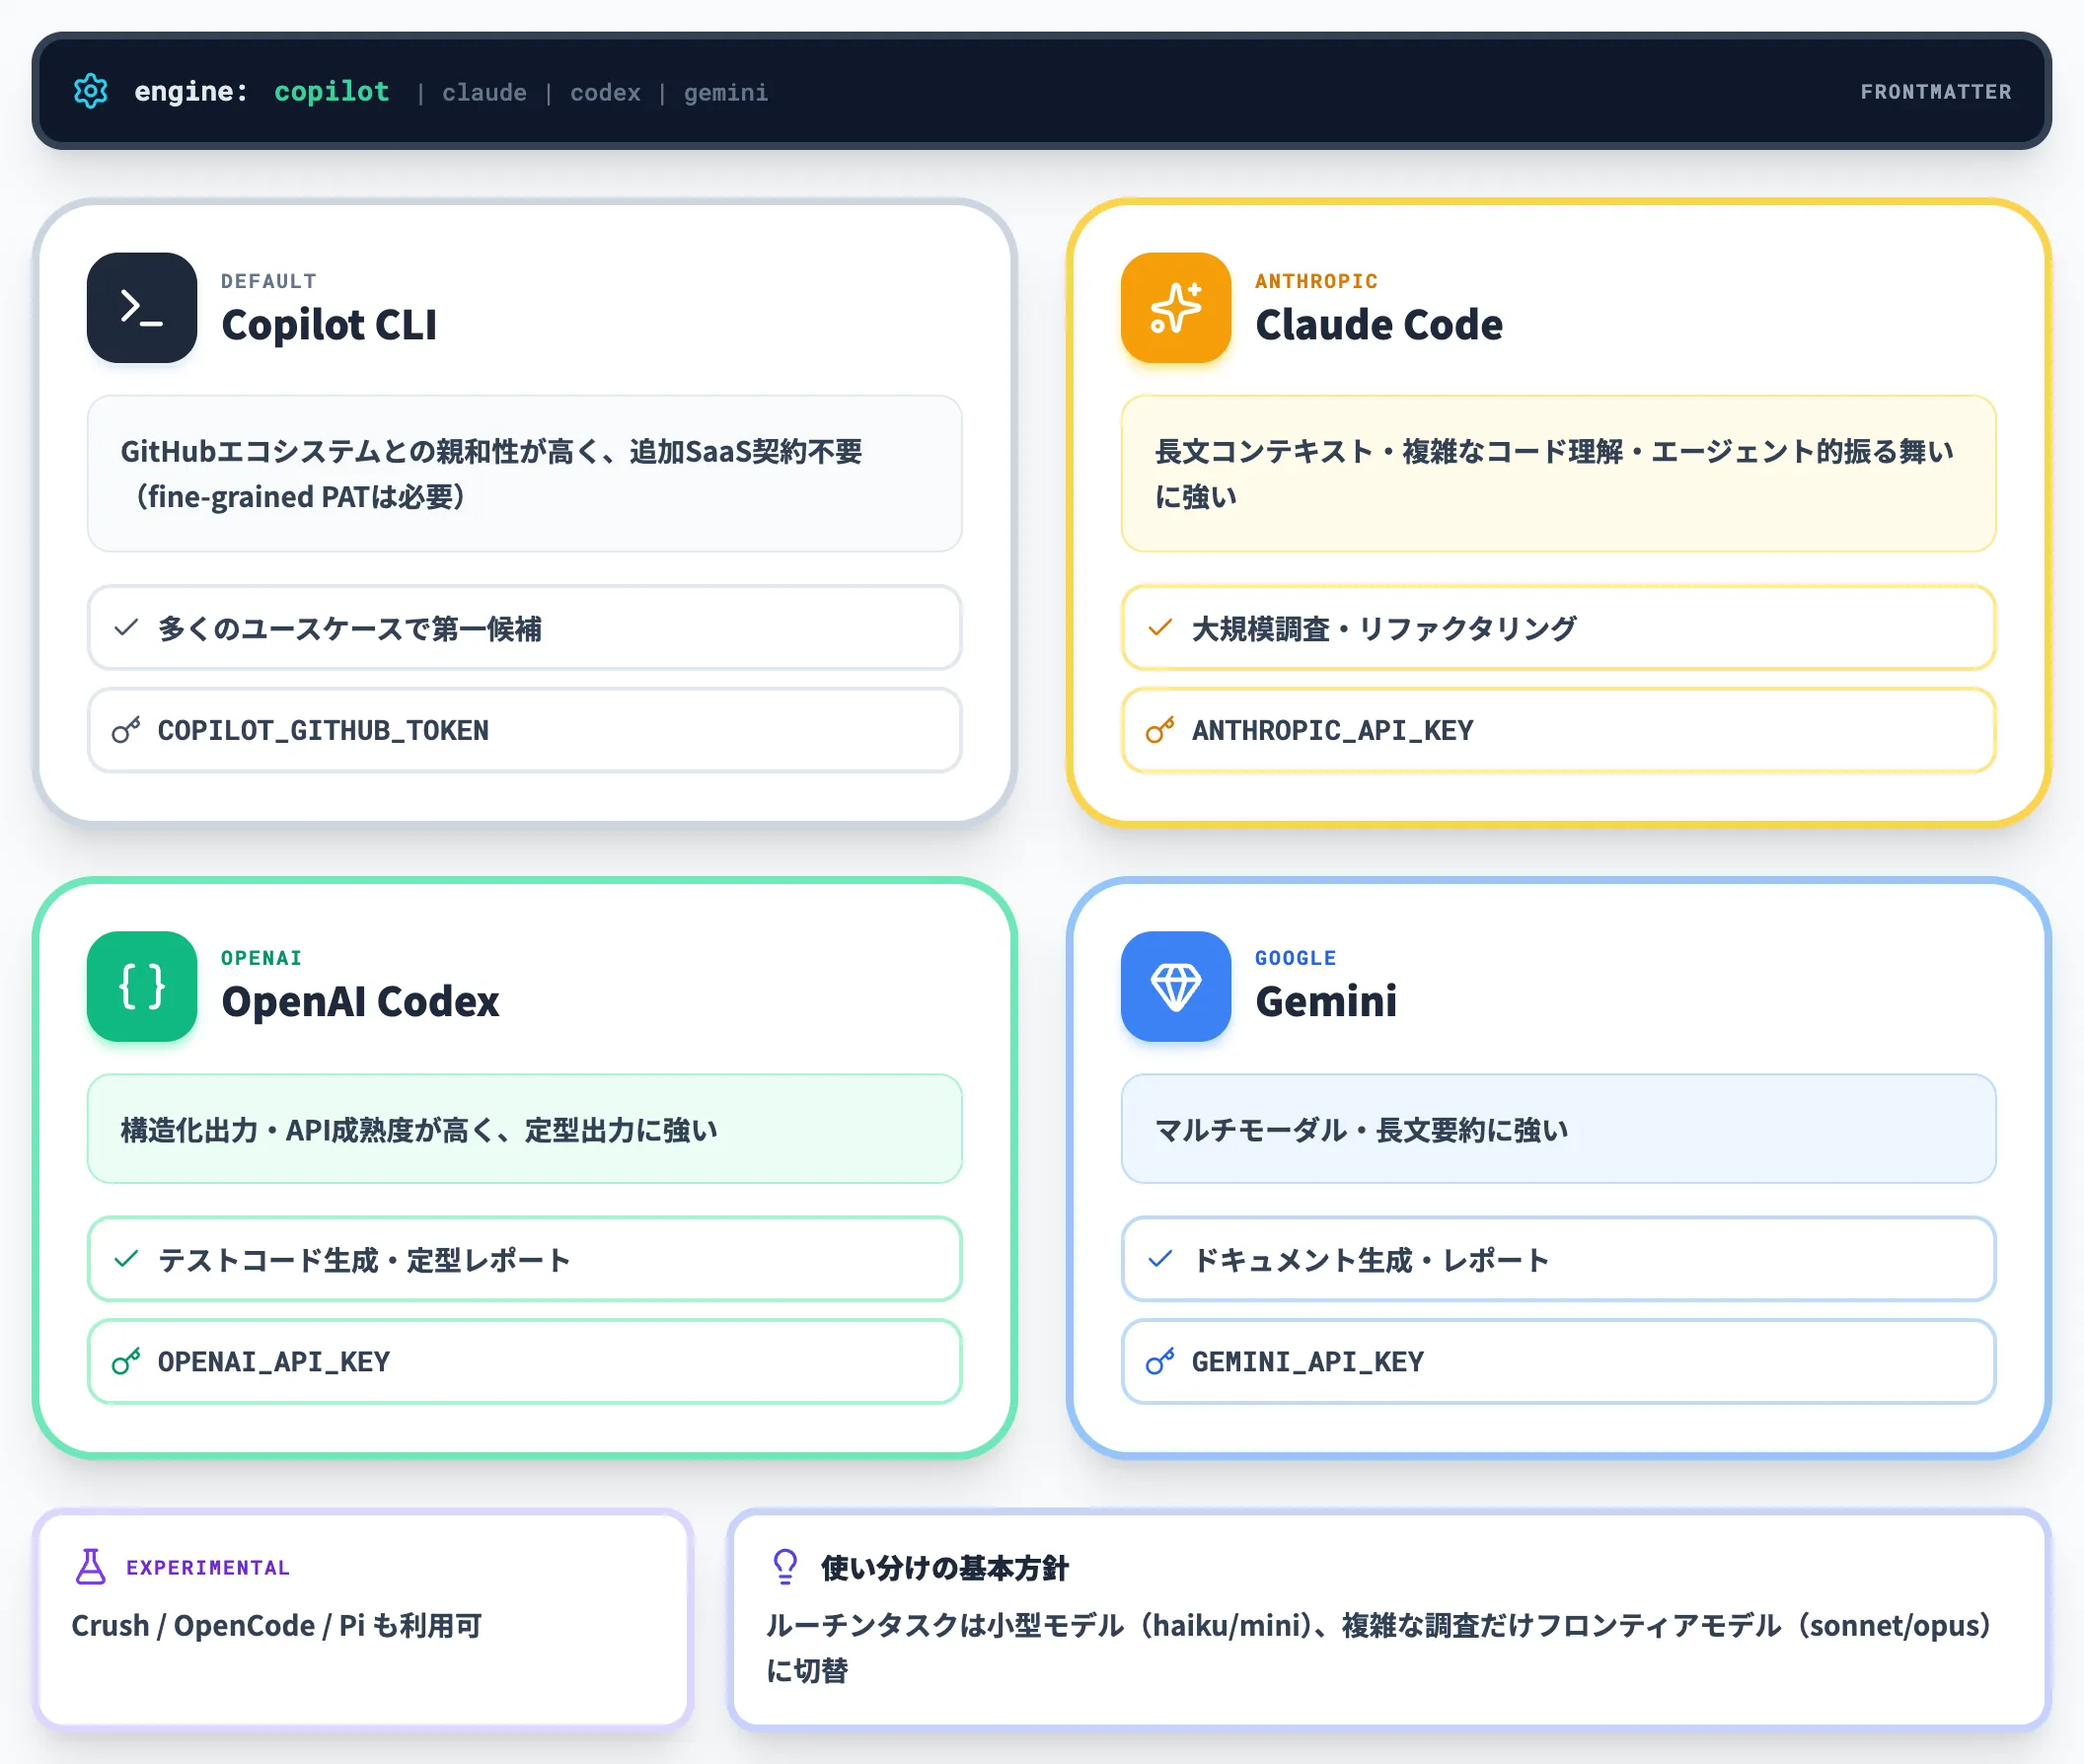Viewport: 2084px width, 1764px height.
Task: Click the key icon beside ANTHROPIC_API_KEY
Action: click(1160, 730)
